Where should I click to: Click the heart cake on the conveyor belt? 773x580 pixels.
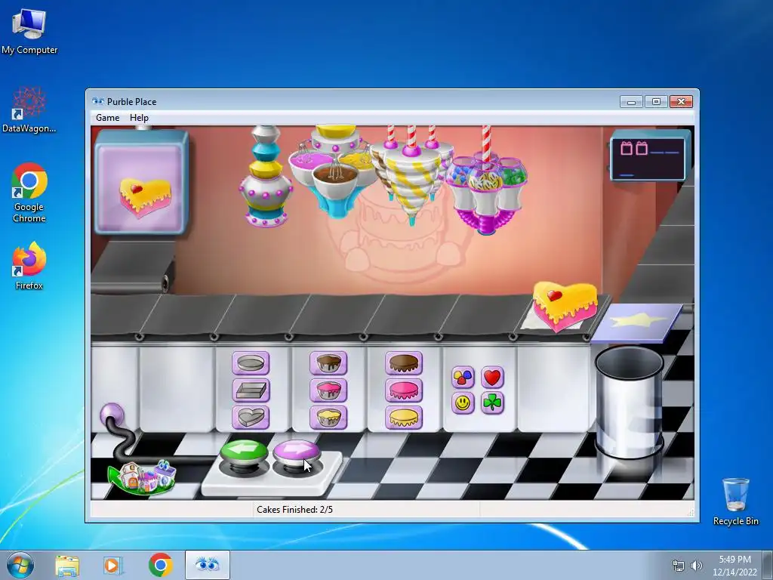(x=565, y=305)
